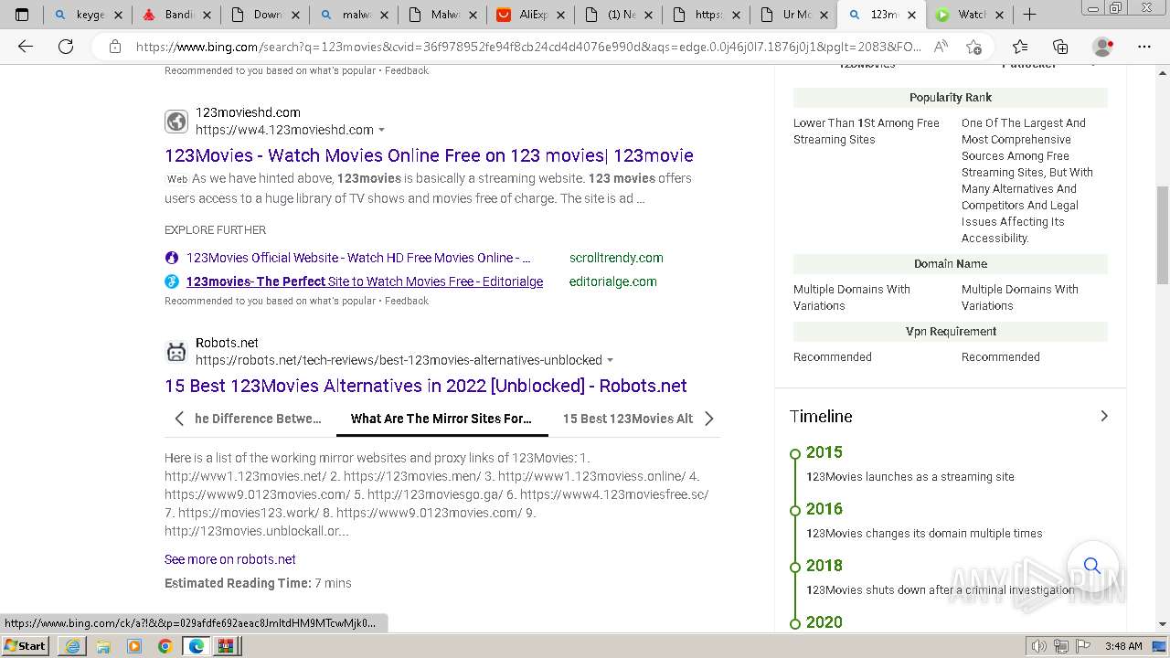Select 'What Are The Mirror Sites For' tab
The width and height of the screenshot is (1170, 658).
click(441, 419)
